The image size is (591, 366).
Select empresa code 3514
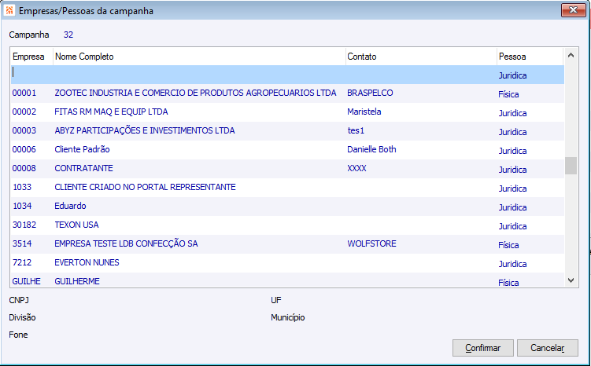22,243
